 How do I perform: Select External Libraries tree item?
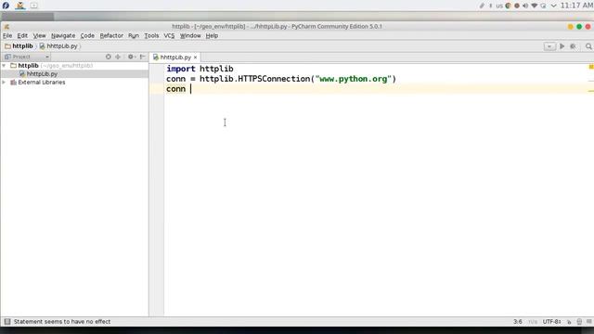38,83
